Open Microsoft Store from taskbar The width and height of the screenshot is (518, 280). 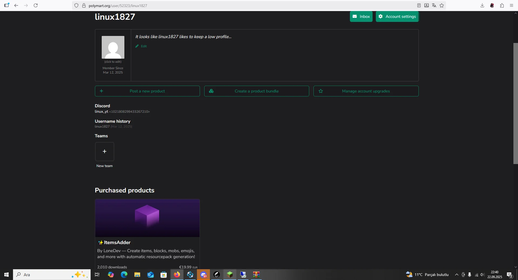coord(164,275)
